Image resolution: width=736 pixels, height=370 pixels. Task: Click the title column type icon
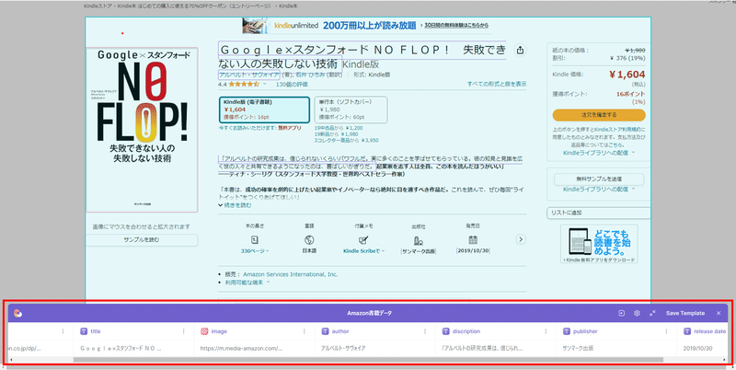click(84, 331)
